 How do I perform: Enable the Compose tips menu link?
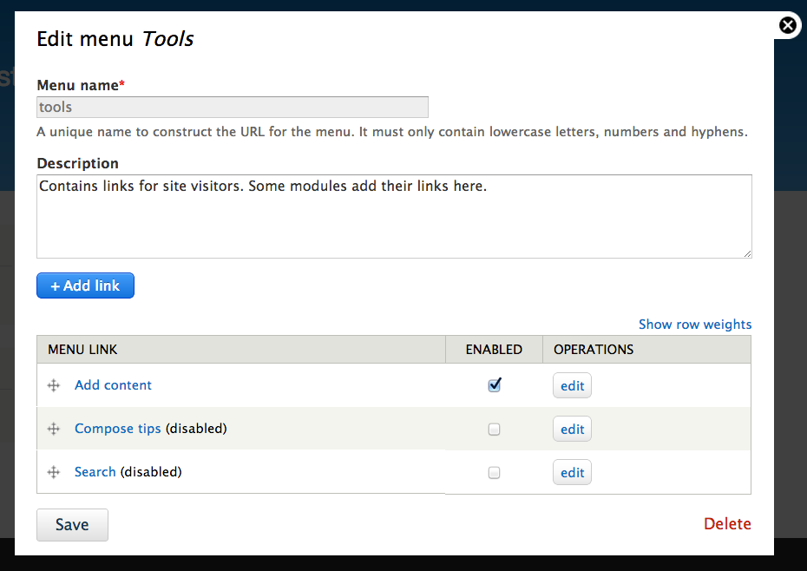(494, 429)
